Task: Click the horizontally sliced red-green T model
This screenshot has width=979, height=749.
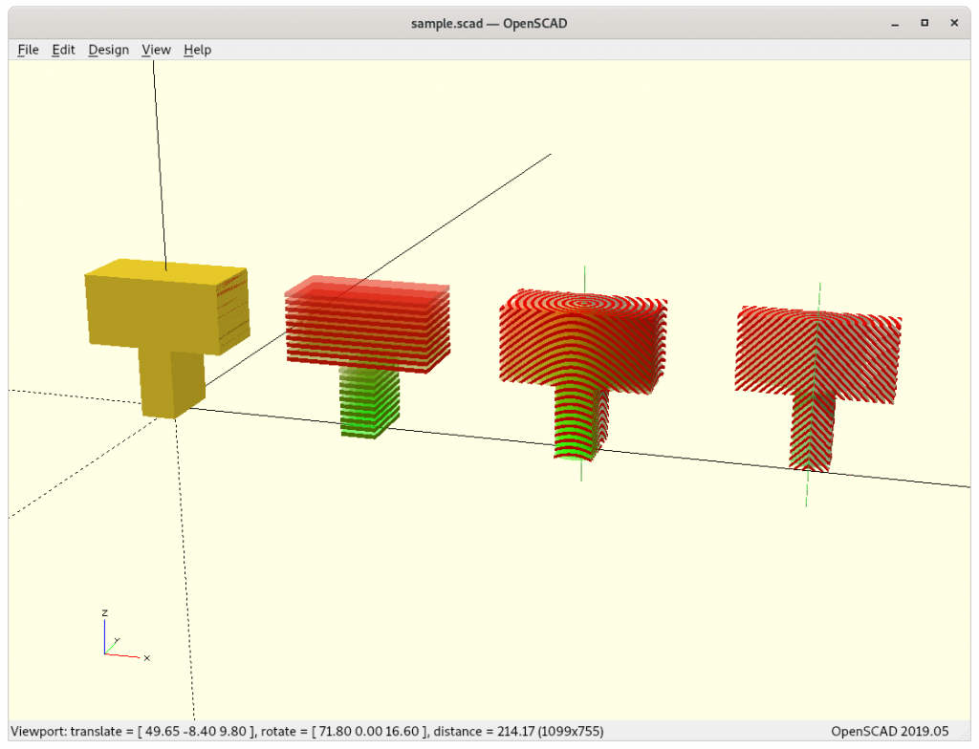Action: pyautogui.click(x=367, y=355)
